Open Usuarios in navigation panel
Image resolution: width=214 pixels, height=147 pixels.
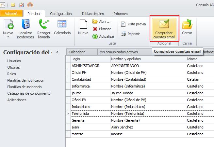(x=14, y=61)
